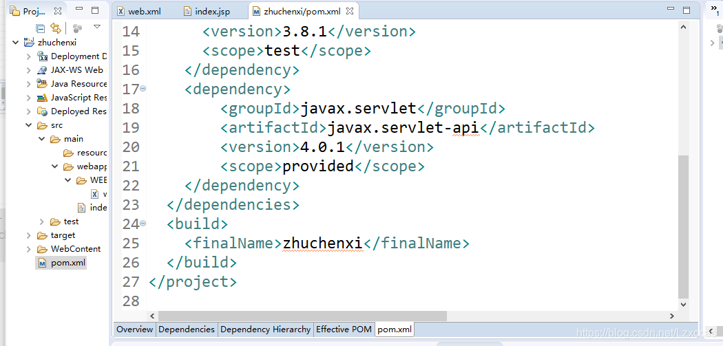Viewport: 723px width, 346px height.
Task: Click the XML file icon under WEB folder
Action: pos(94,193)
